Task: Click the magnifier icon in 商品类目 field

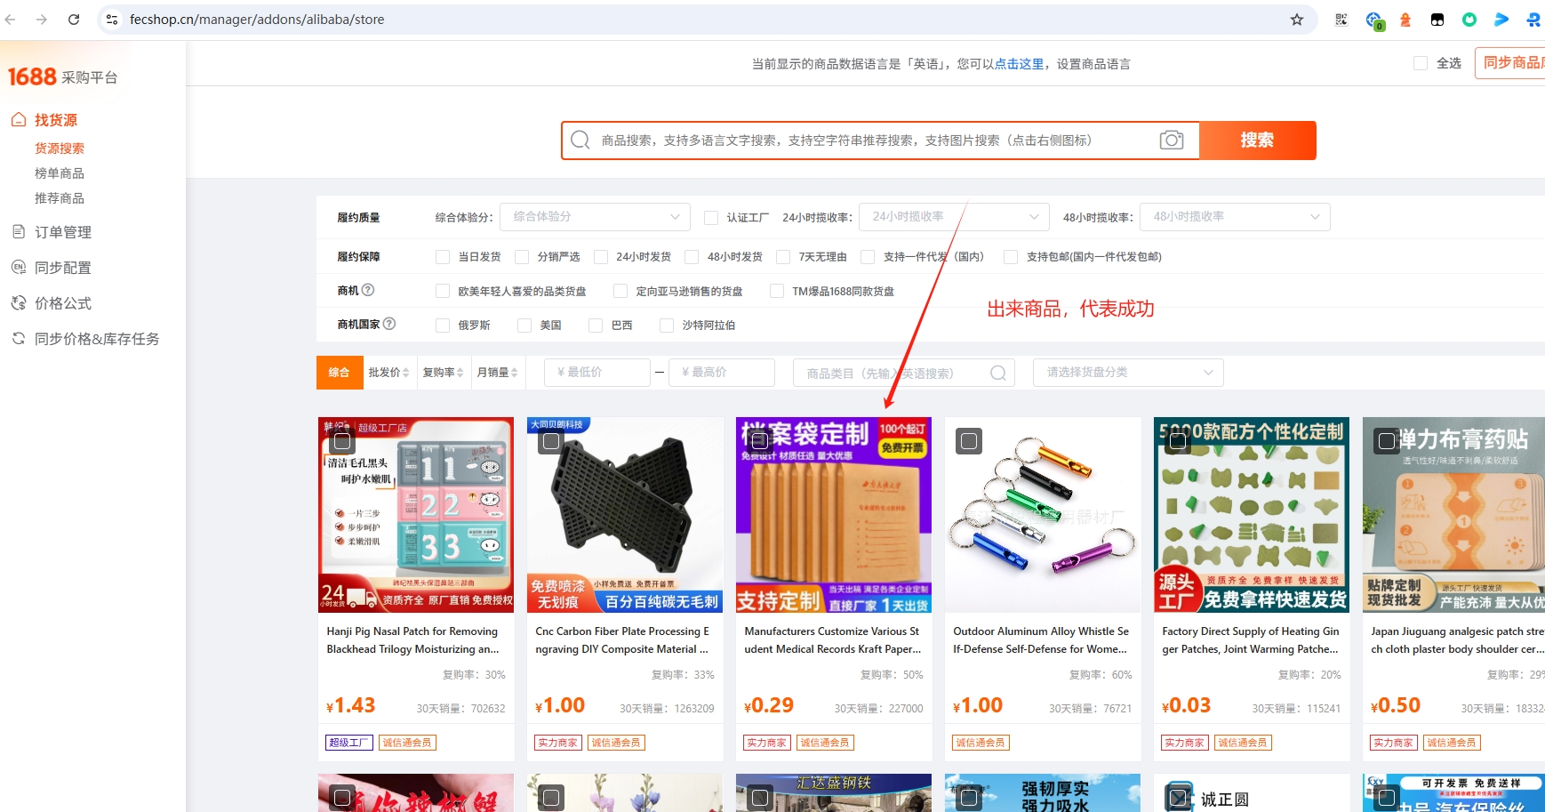Action: [x=998, y=373]
